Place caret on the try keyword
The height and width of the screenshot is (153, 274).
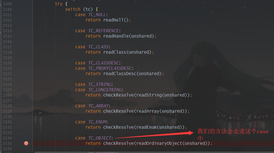(59, 4)
